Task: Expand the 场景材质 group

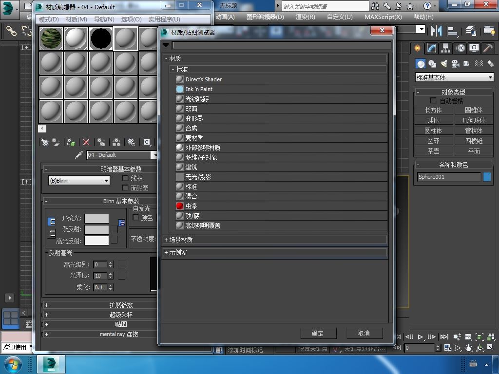Action: pyautogui.click(x=166, y=240)
